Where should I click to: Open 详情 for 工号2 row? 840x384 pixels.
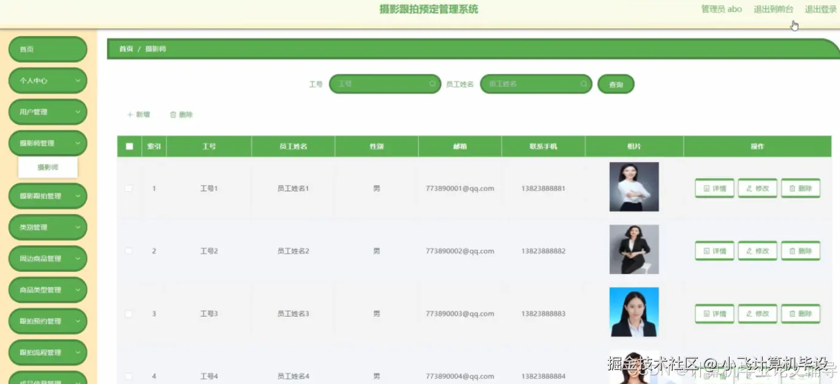(x=714, y=251)
